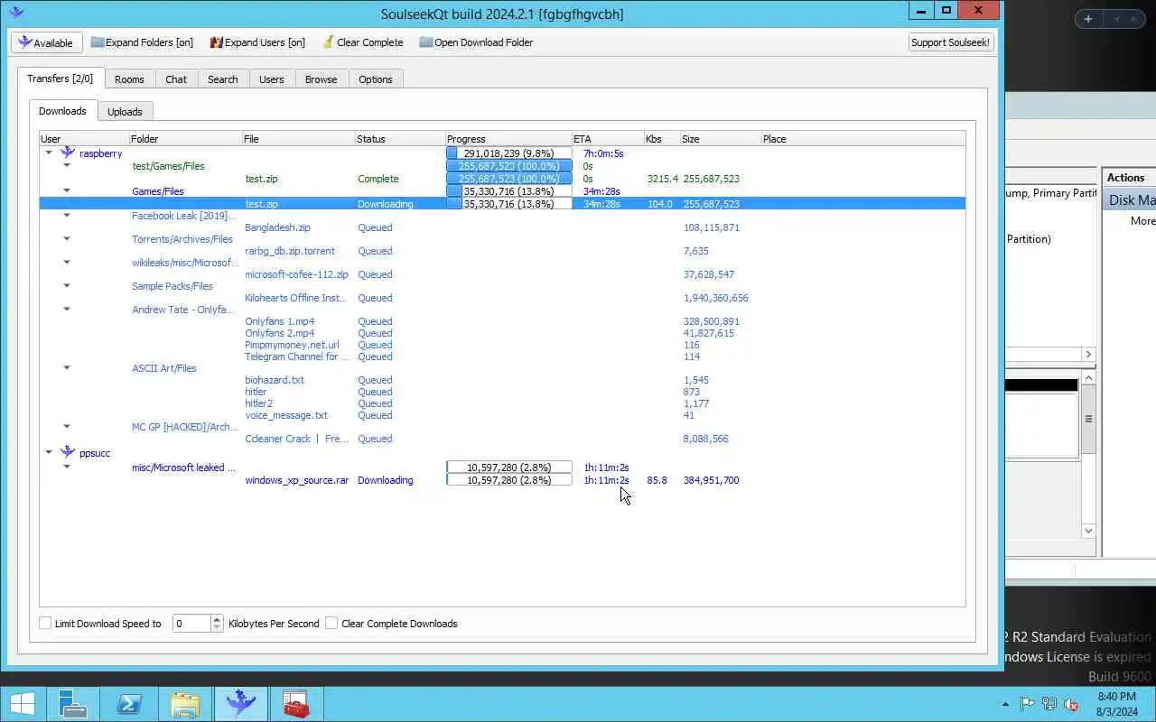
Task: Select microsoft-cofee-112.zip file
Action: pyautogui.click(x=296, y=274)
